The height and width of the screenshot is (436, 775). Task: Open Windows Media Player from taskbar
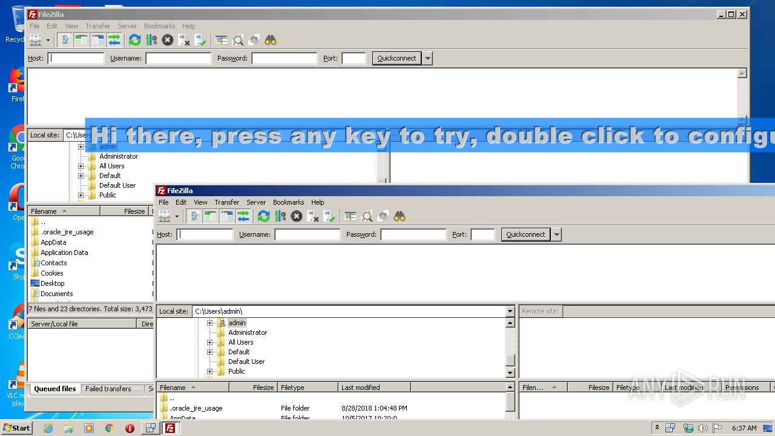point(89,428)
